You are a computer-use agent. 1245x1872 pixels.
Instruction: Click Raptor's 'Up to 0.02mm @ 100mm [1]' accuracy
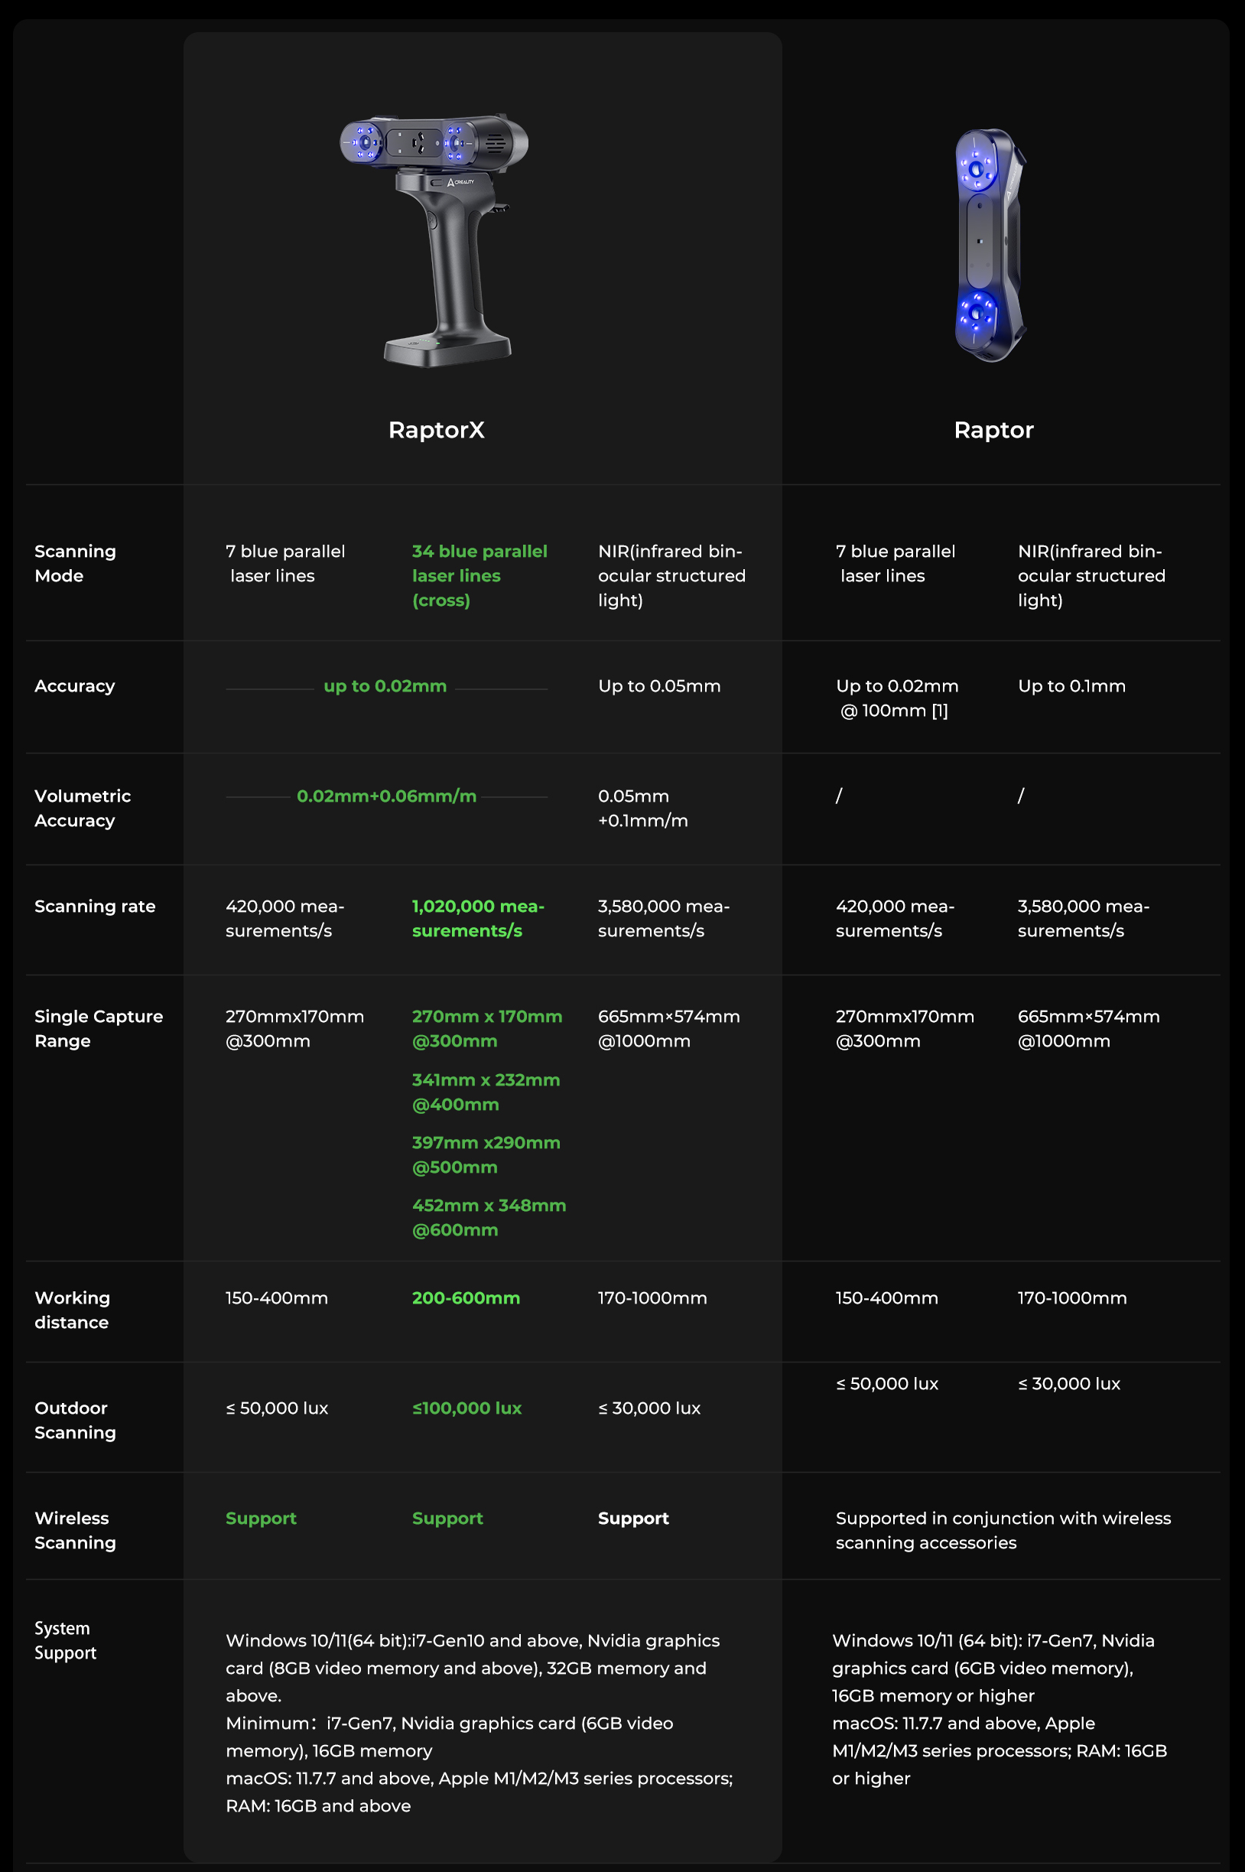pos(896,698)
